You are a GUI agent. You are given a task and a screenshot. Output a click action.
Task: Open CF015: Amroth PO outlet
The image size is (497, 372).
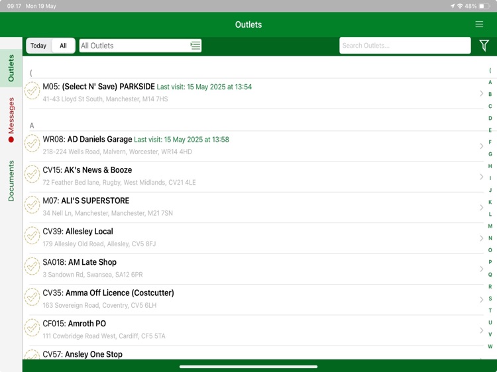252,330
